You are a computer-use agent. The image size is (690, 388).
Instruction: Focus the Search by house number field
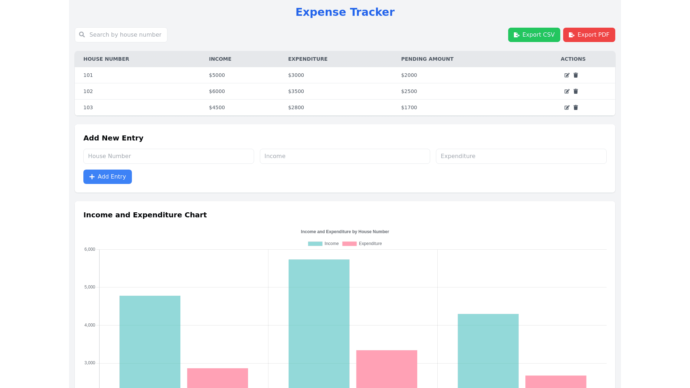point(125,35)
